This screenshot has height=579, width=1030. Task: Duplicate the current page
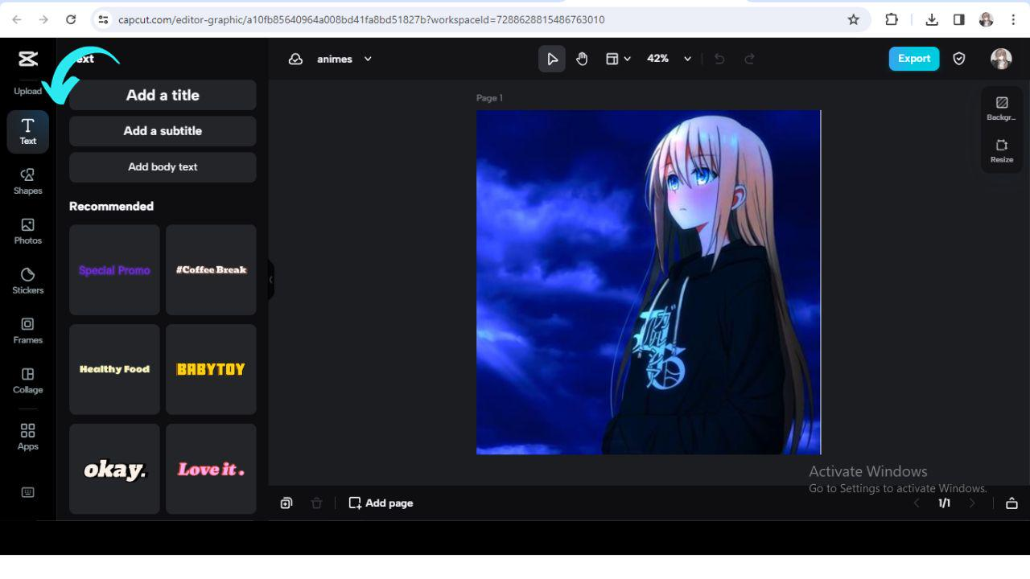pyautogui.click(x=286, y=503)
